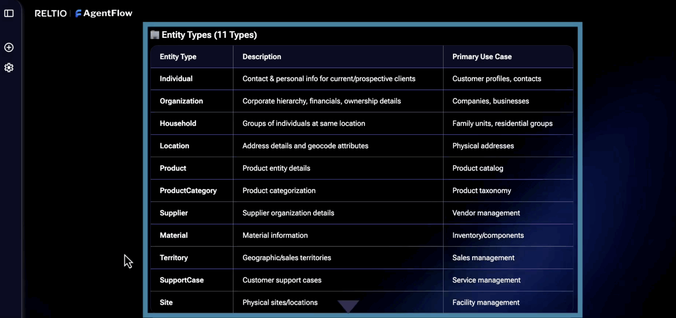
Task: Click the Supplier entity type cell
Action: (174, 213)
